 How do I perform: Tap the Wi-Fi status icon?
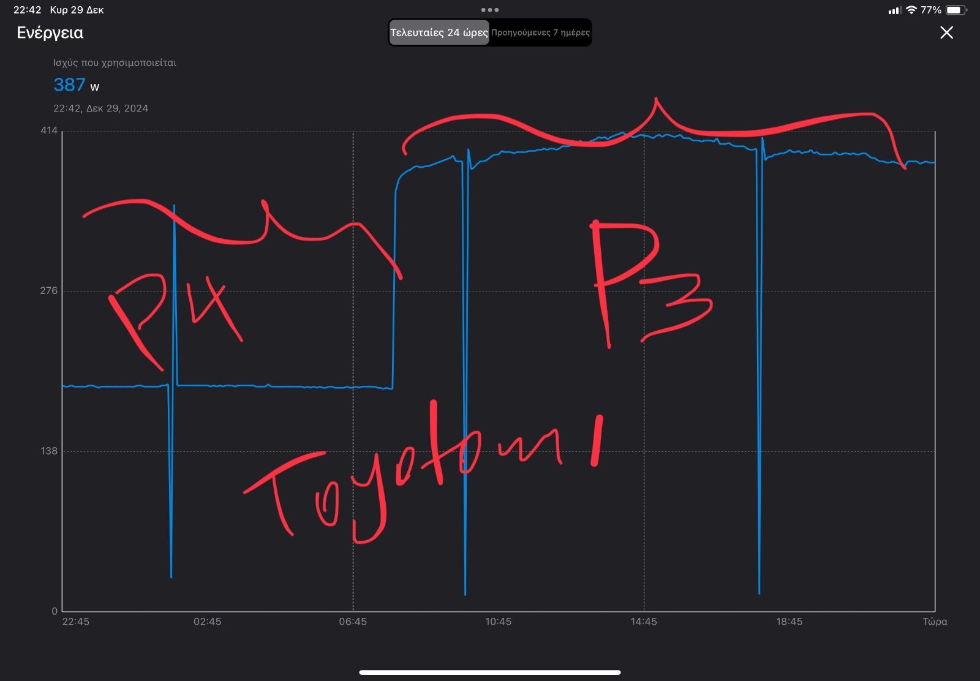click(x=911, y=10)
